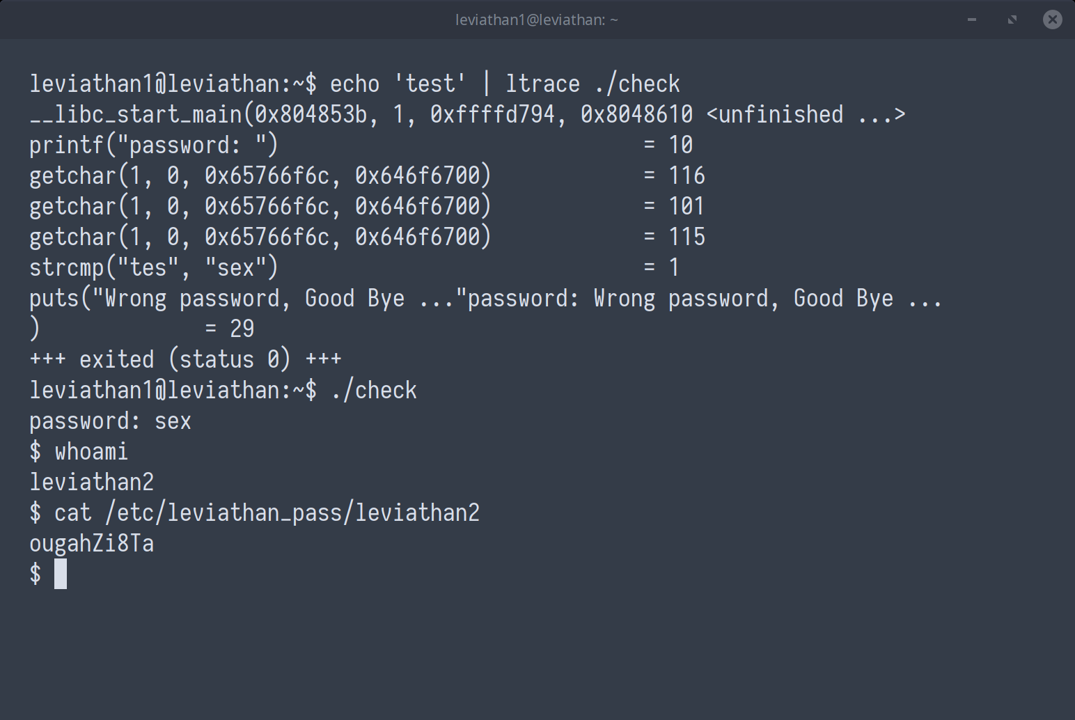Maximize the terminal window
Screen dimensions: 1075x720
(x=1012, y=19)
